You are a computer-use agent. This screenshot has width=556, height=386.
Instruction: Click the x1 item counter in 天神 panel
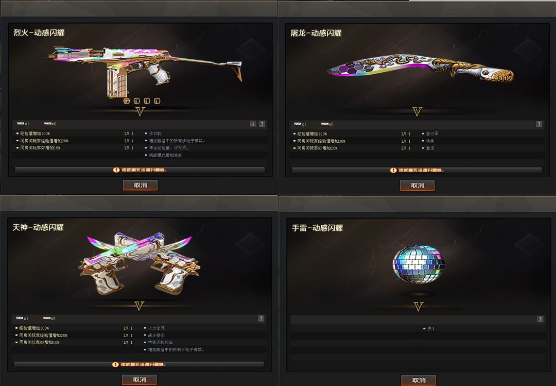point(22,318)
